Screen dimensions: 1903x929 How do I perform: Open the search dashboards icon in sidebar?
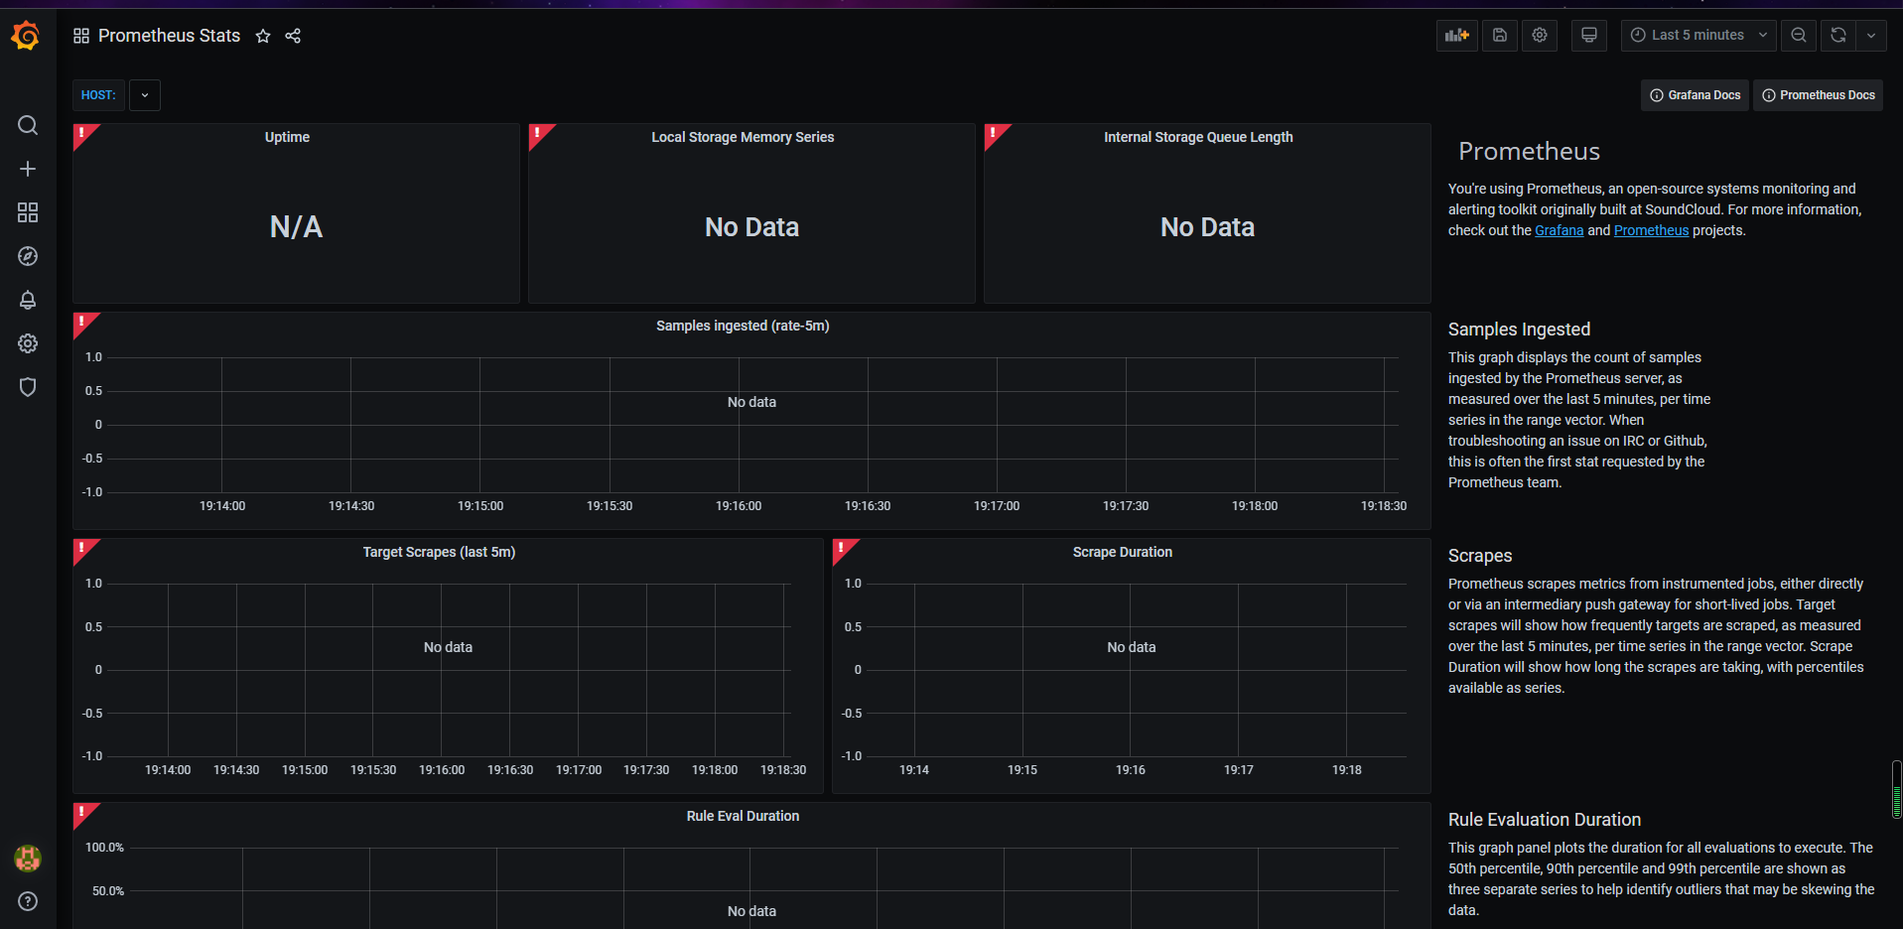point(28,125)
